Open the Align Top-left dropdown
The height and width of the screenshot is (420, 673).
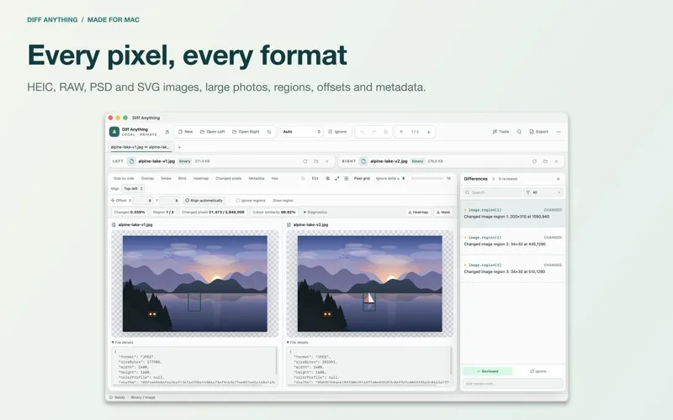133,188
